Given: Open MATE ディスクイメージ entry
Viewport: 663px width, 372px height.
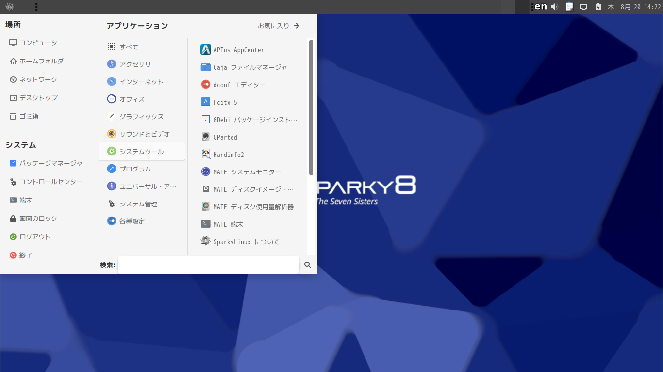Looking at the screenshot, I should [x=247, y=189].
